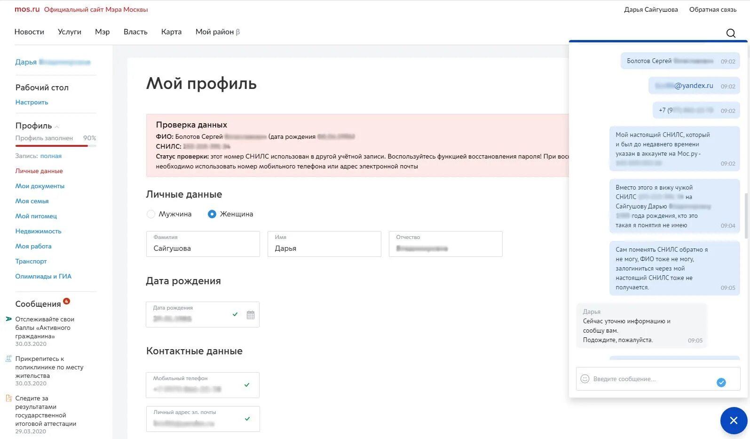Open the site search magnifier icon
The width and height of the screenshot is (750, 439).
731,33
